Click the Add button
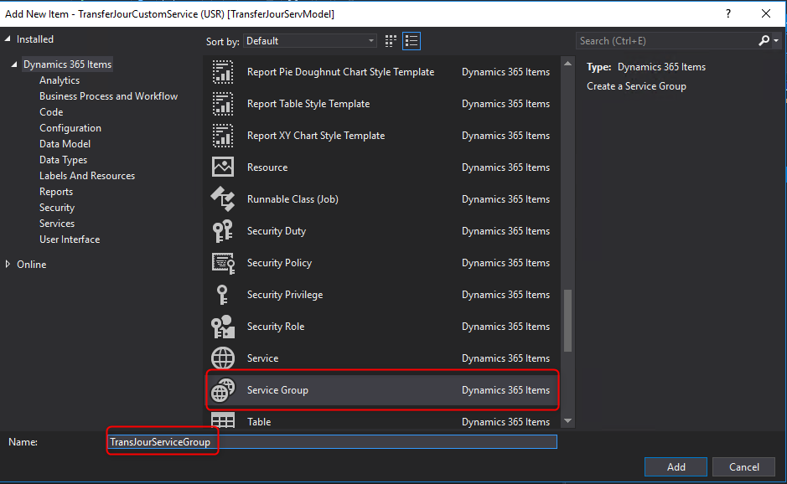Viewport: 787px width, 484px height. 676,467
